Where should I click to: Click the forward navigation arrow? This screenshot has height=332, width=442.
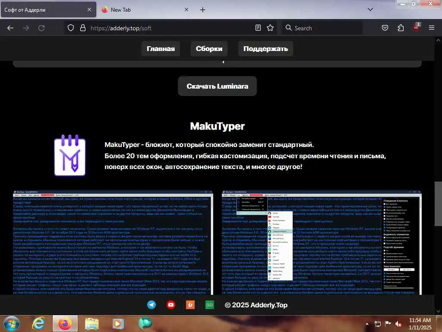(x=26, y=28)
